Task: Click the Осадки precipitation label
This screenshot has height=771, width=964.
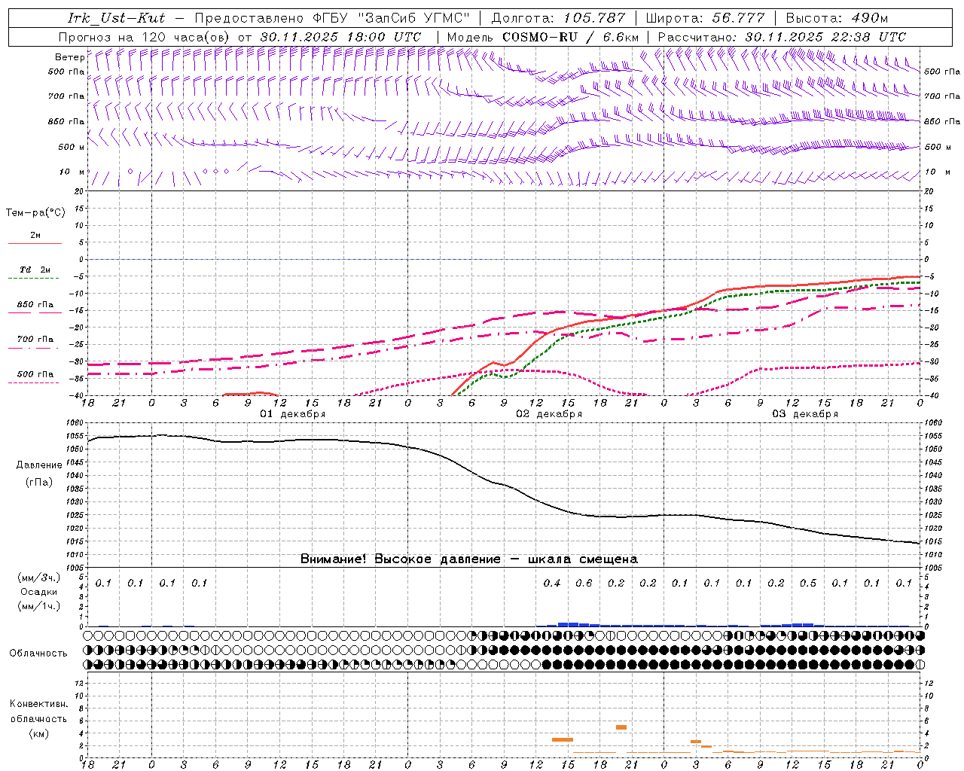Action: (x=39, y=592)
